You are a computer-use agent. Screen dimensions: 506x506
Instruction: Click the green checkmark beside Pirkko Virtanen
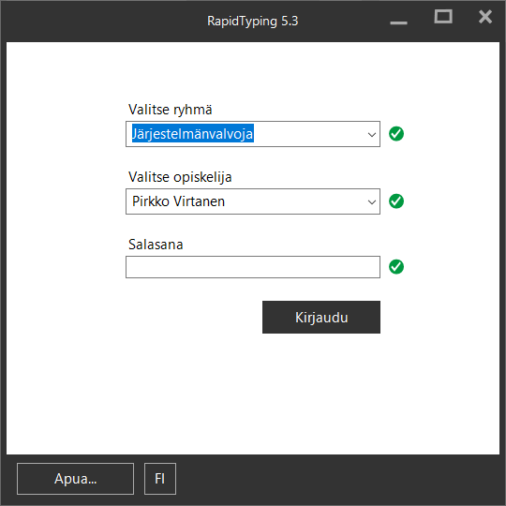point(396,201)
